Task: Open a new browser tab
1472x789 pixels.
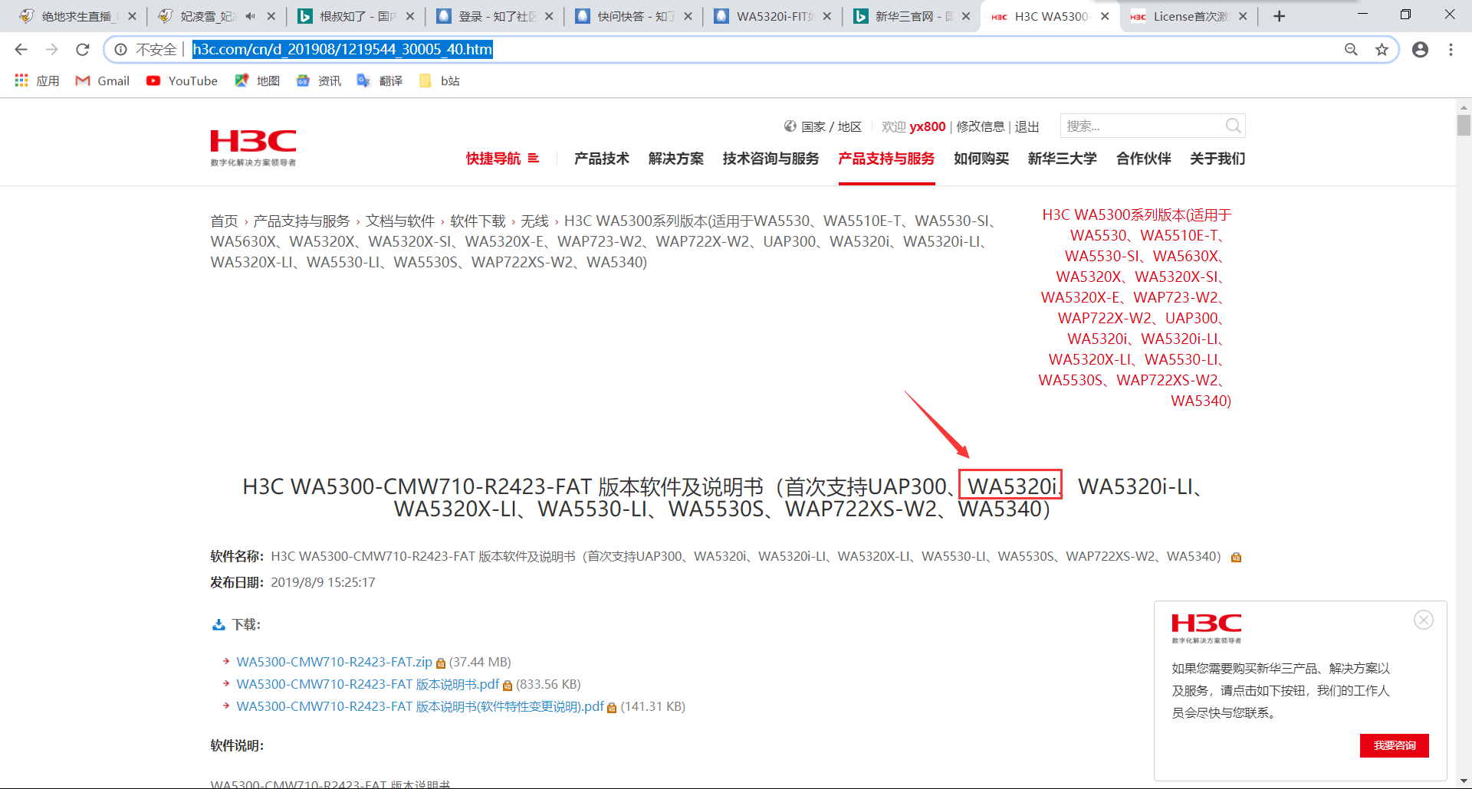Action: tap(1279, 16)
